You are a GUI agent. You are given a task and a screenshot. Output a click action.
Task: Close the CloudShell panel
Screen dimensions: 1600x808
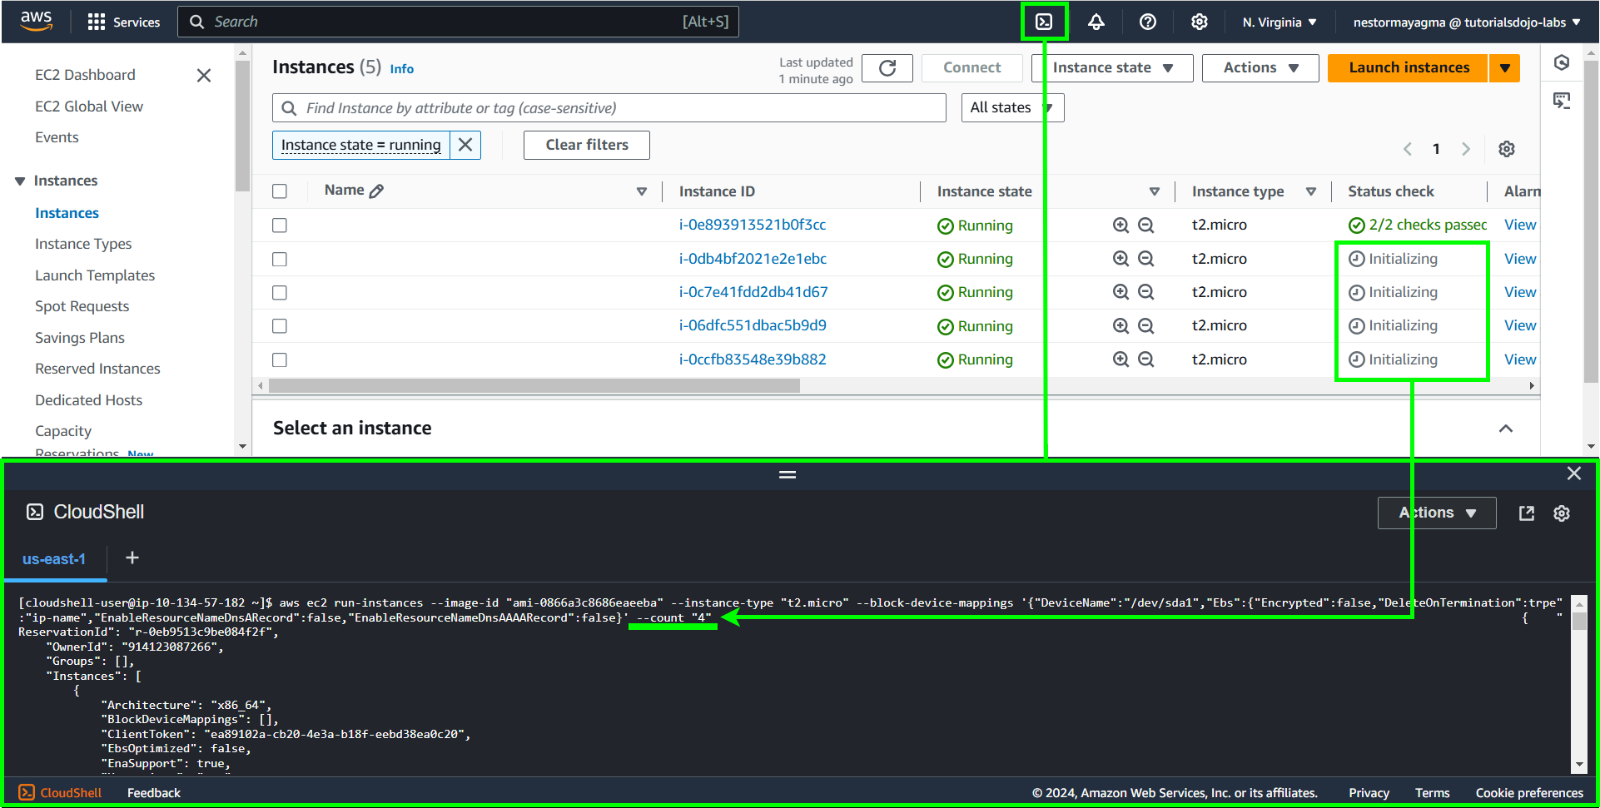point(1574,473)
